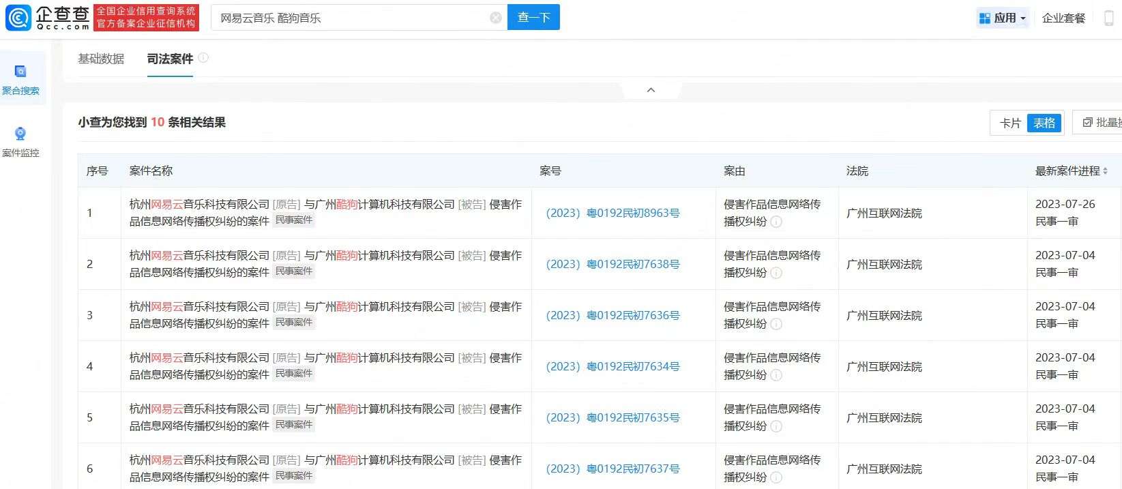Select the 司法案件 tab

(170, 59)
